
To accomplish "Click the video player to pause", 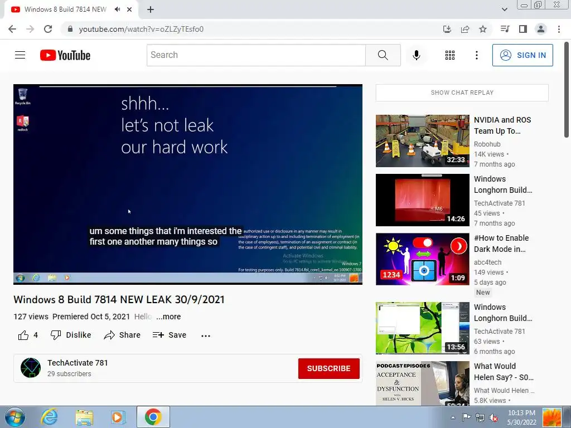I will point(188,184).
